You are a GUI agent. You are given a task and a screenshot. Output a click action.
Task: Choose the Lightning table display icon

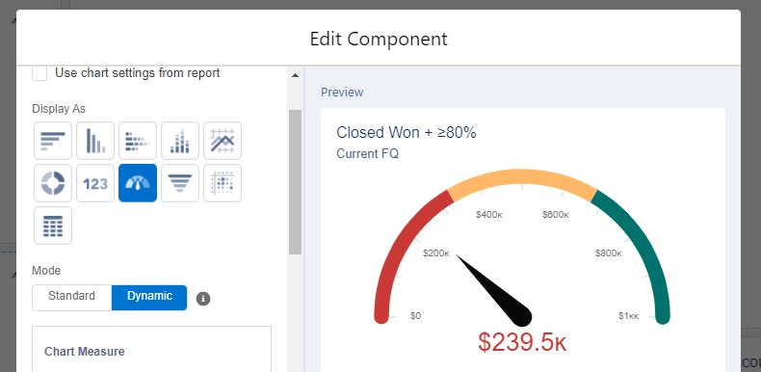(53, 226)
